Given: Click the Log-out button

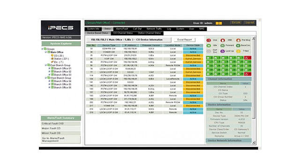Looking at the screenshot, I should 250,23.
